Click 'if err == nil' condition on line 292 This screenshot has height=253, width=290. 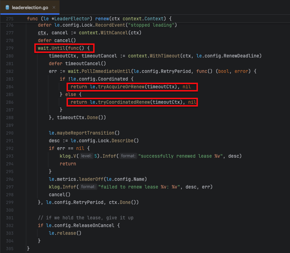click(x=67, y=149)
